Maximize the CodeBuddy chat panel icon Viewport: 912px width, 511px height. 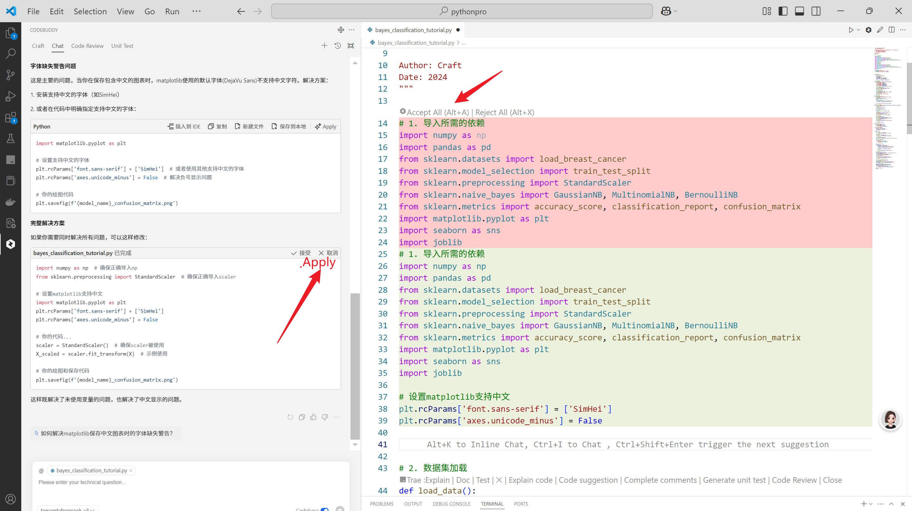tap(350, 46)
